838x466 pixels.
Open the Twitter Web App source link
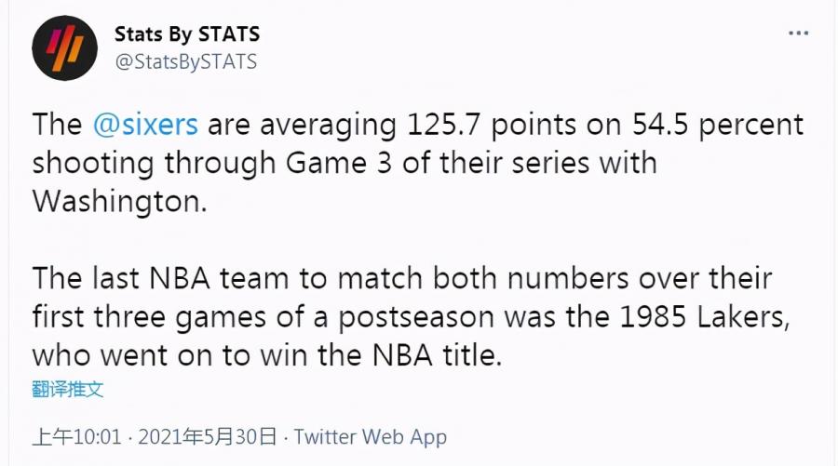point(370,436)
